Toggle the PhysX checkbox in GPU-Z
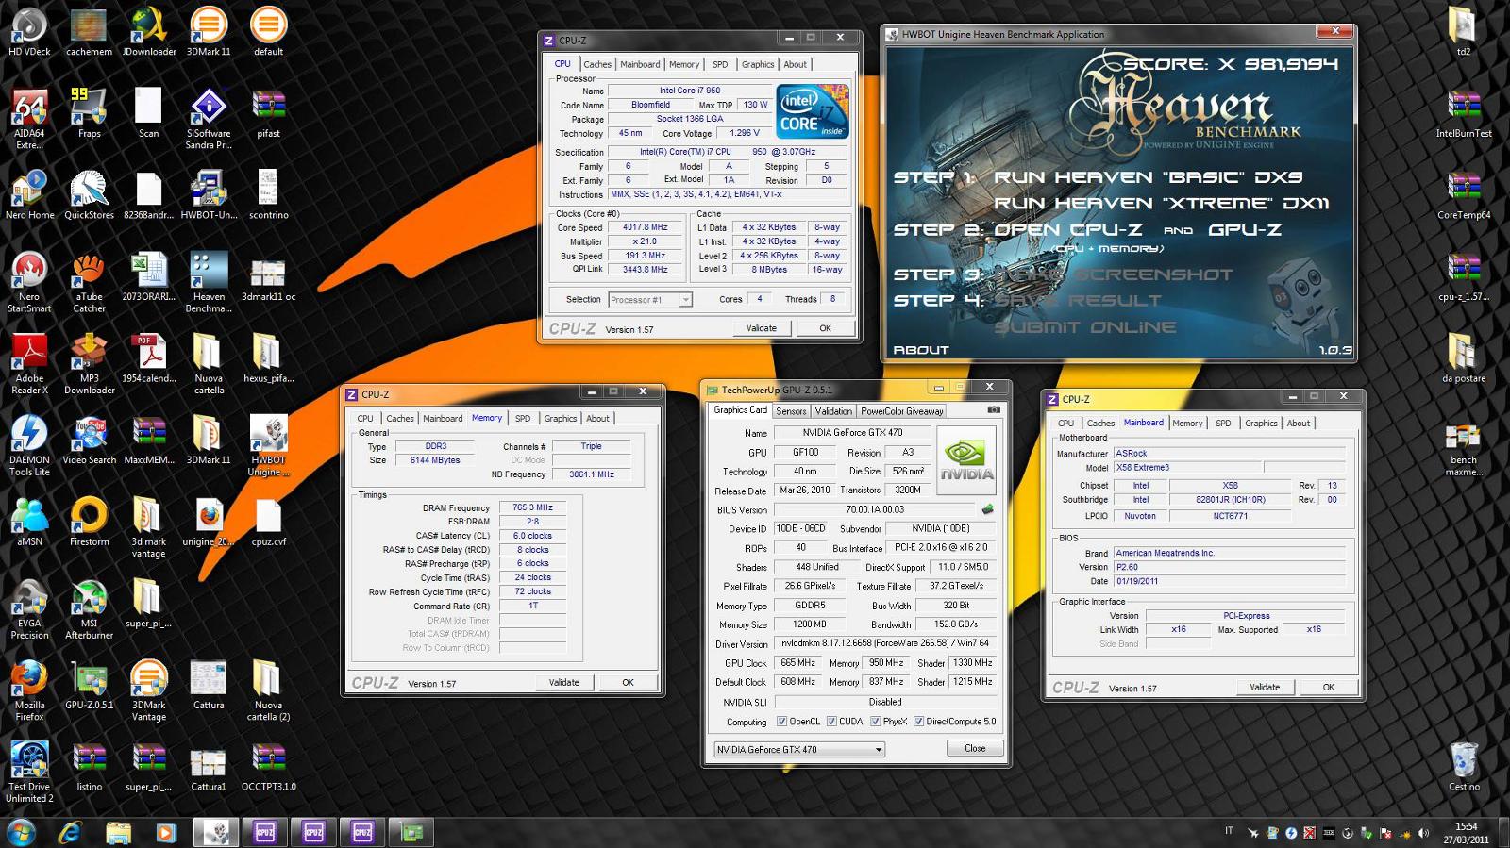Screen dimensions: 1510x848 [876, 722]
